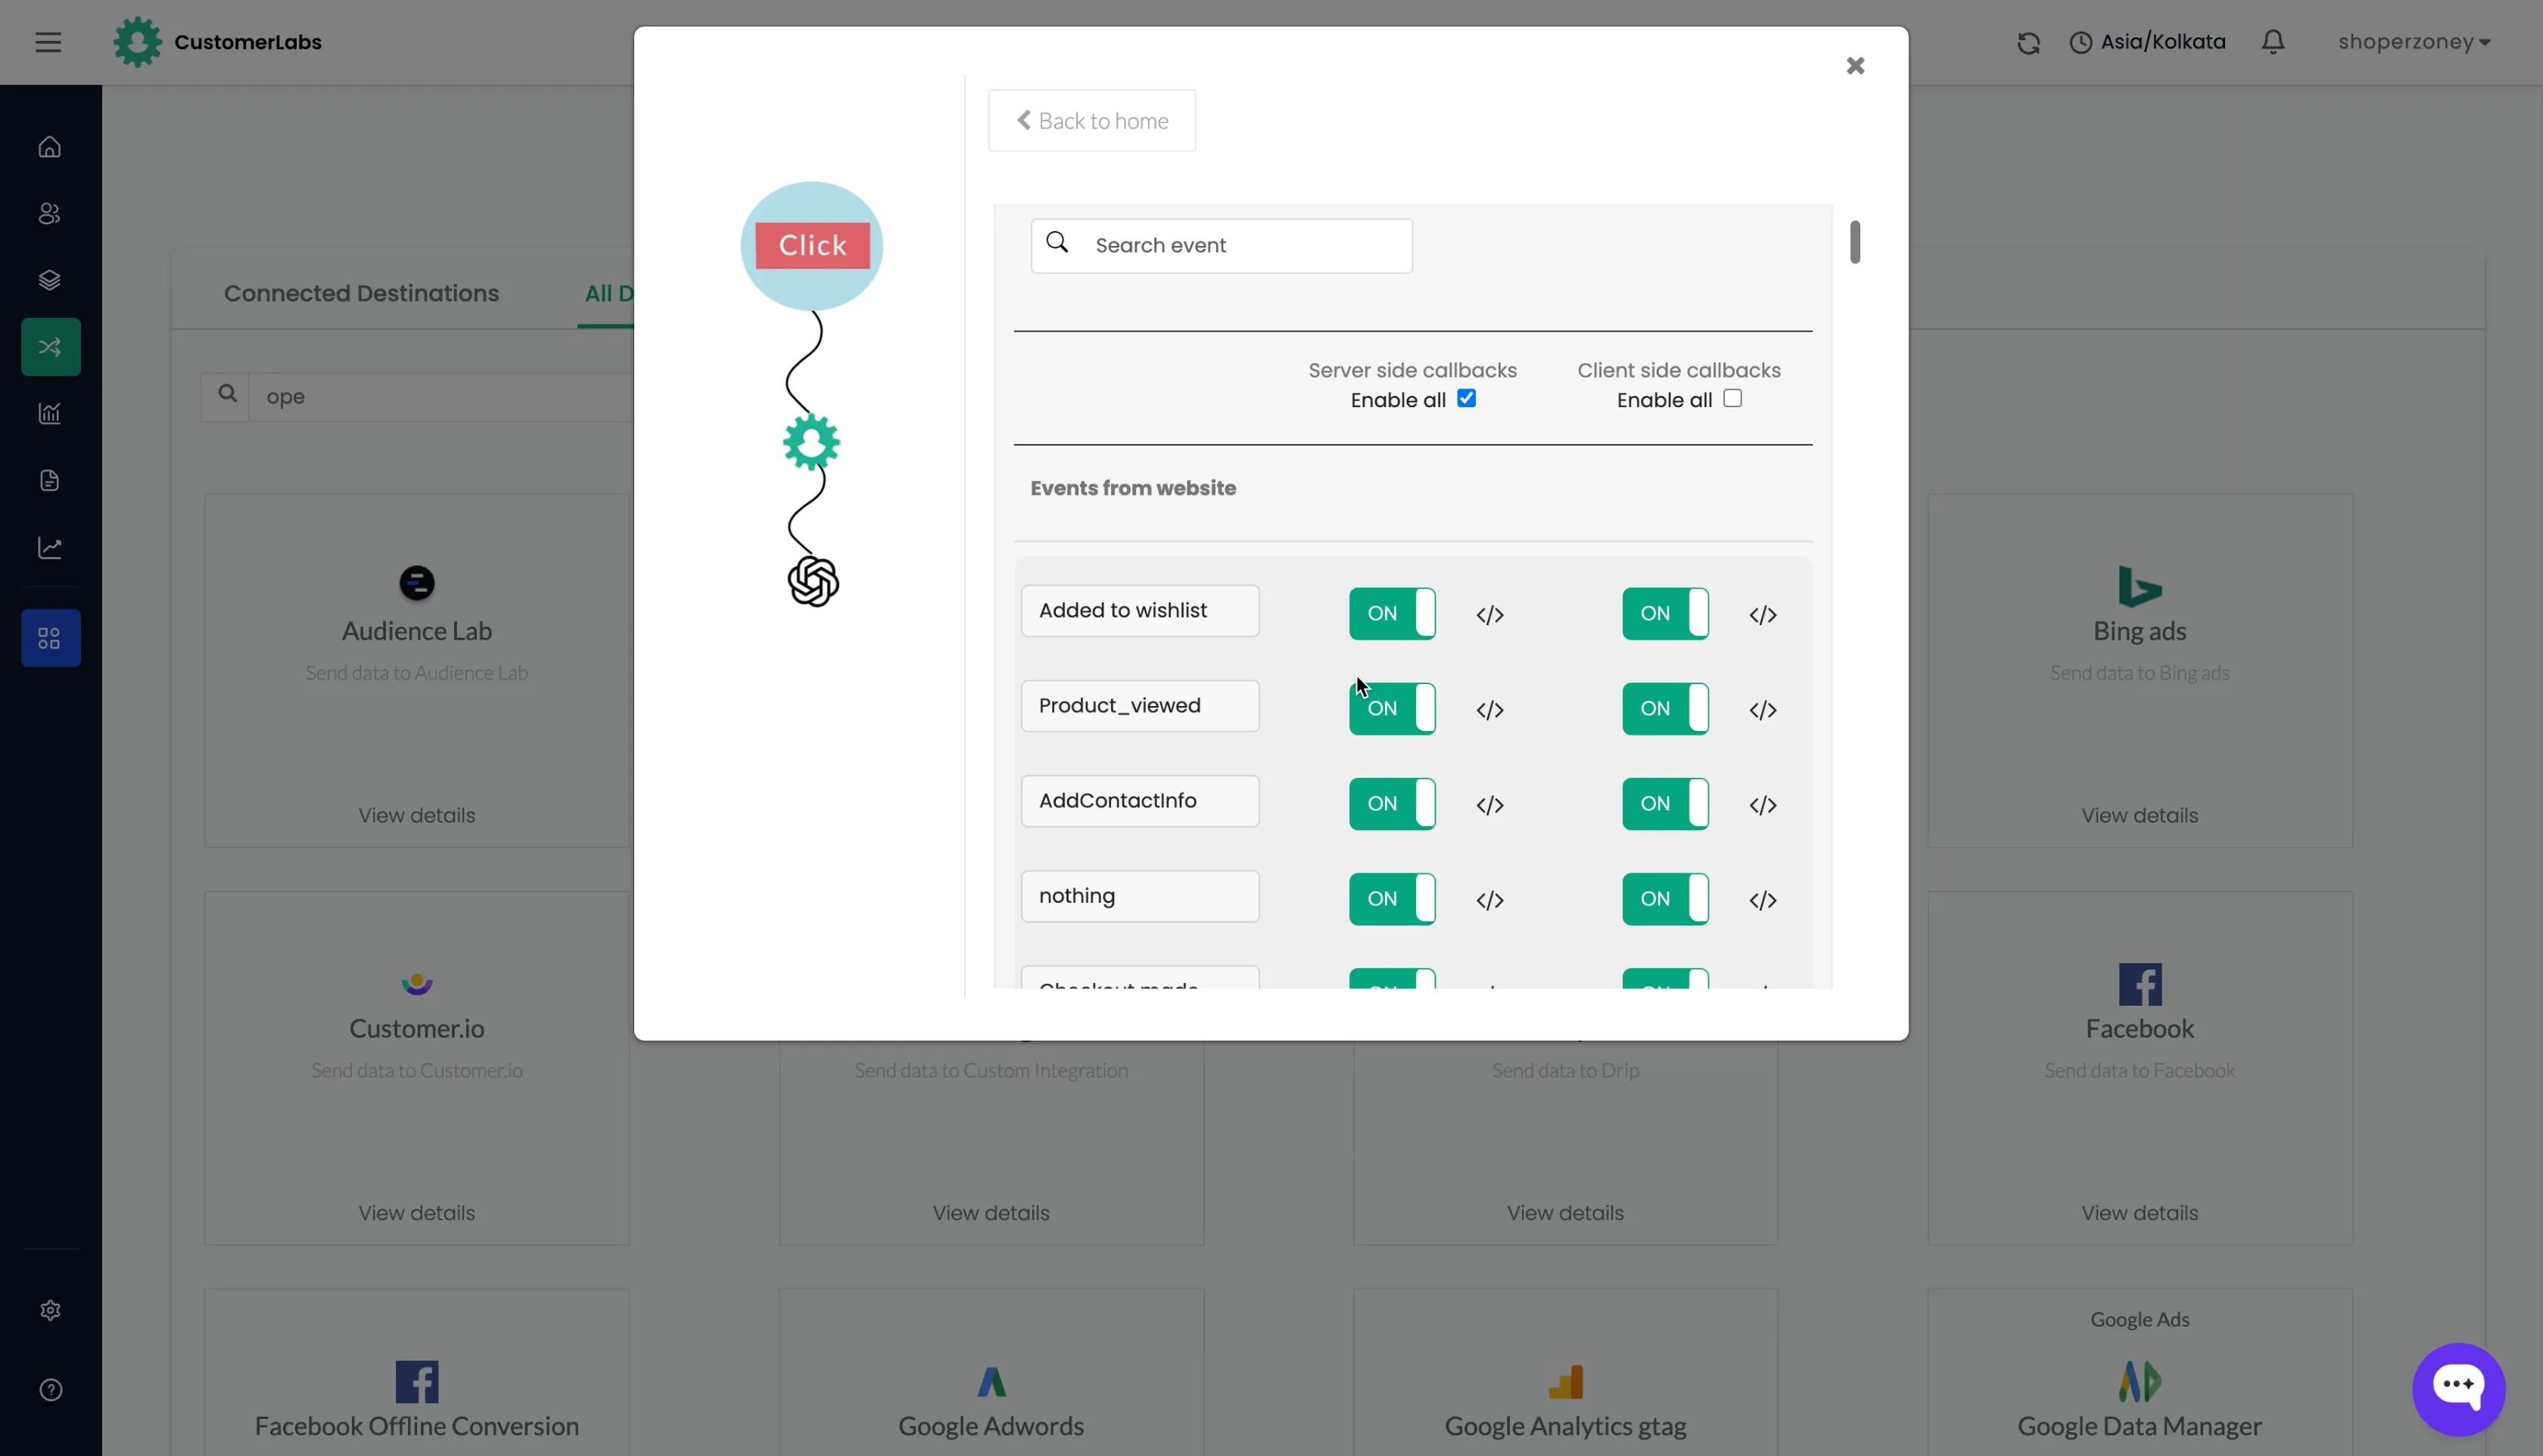The image size is (2543, 1456).
Task: Open server code icon for Product_viewed
Action: click(x=1490, y=710)
